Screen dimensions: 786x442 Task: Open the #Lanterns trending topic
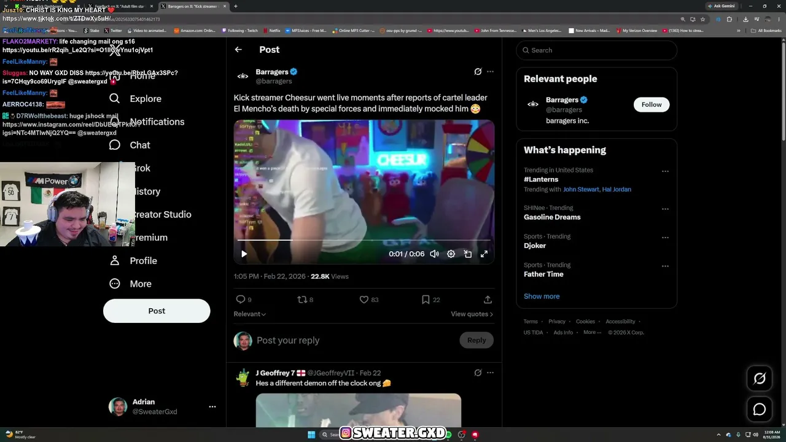(x=541, y=179)
